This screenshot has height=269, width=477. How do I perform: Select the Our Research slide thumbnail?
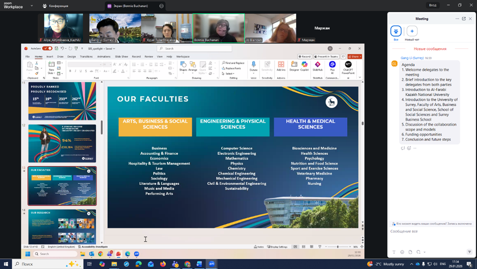click(62, 226)
